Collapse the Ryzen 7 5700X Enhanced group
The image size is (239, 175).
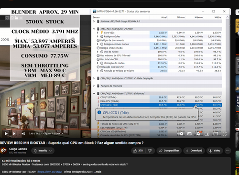pos(94,93)
